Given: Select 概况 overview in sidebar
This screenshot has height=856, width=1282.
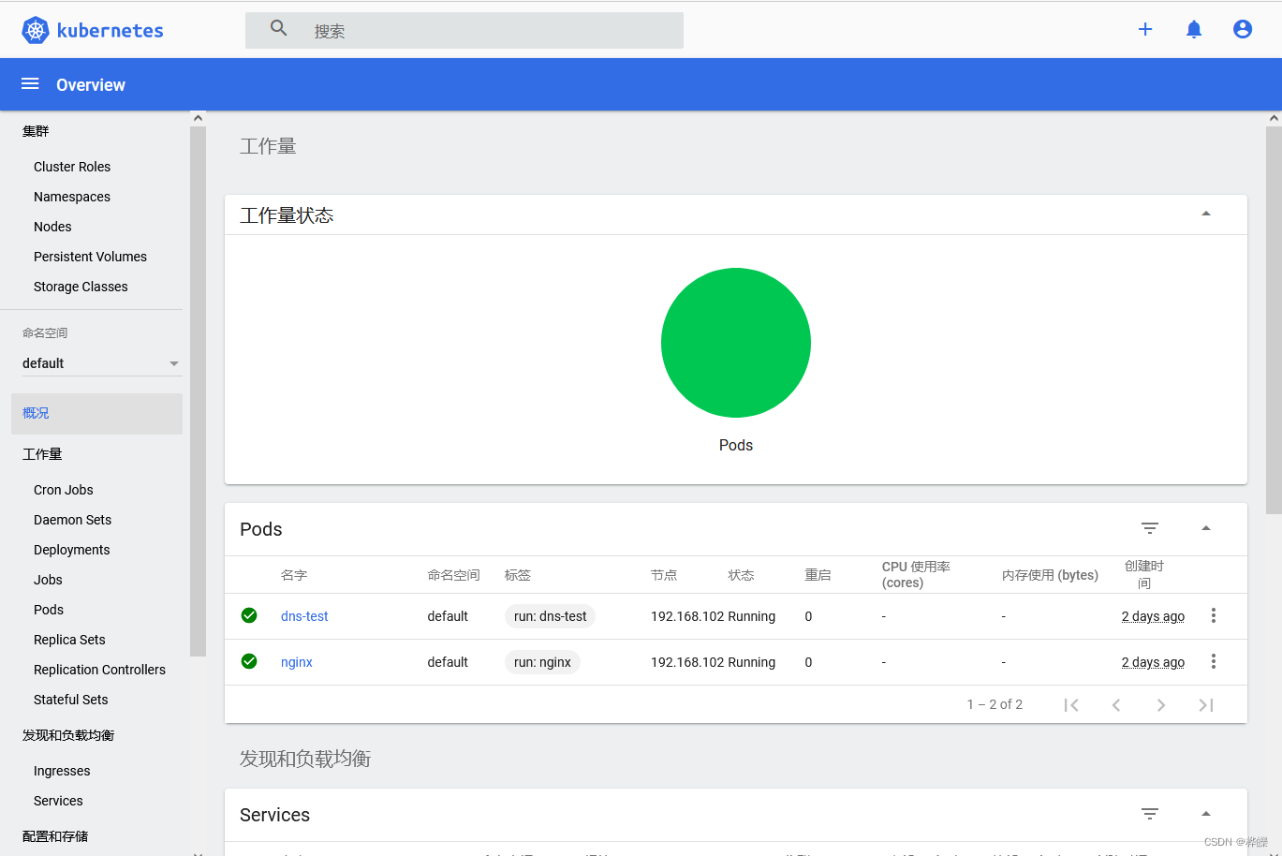Looking at the screenshot, I should point(96,413).
